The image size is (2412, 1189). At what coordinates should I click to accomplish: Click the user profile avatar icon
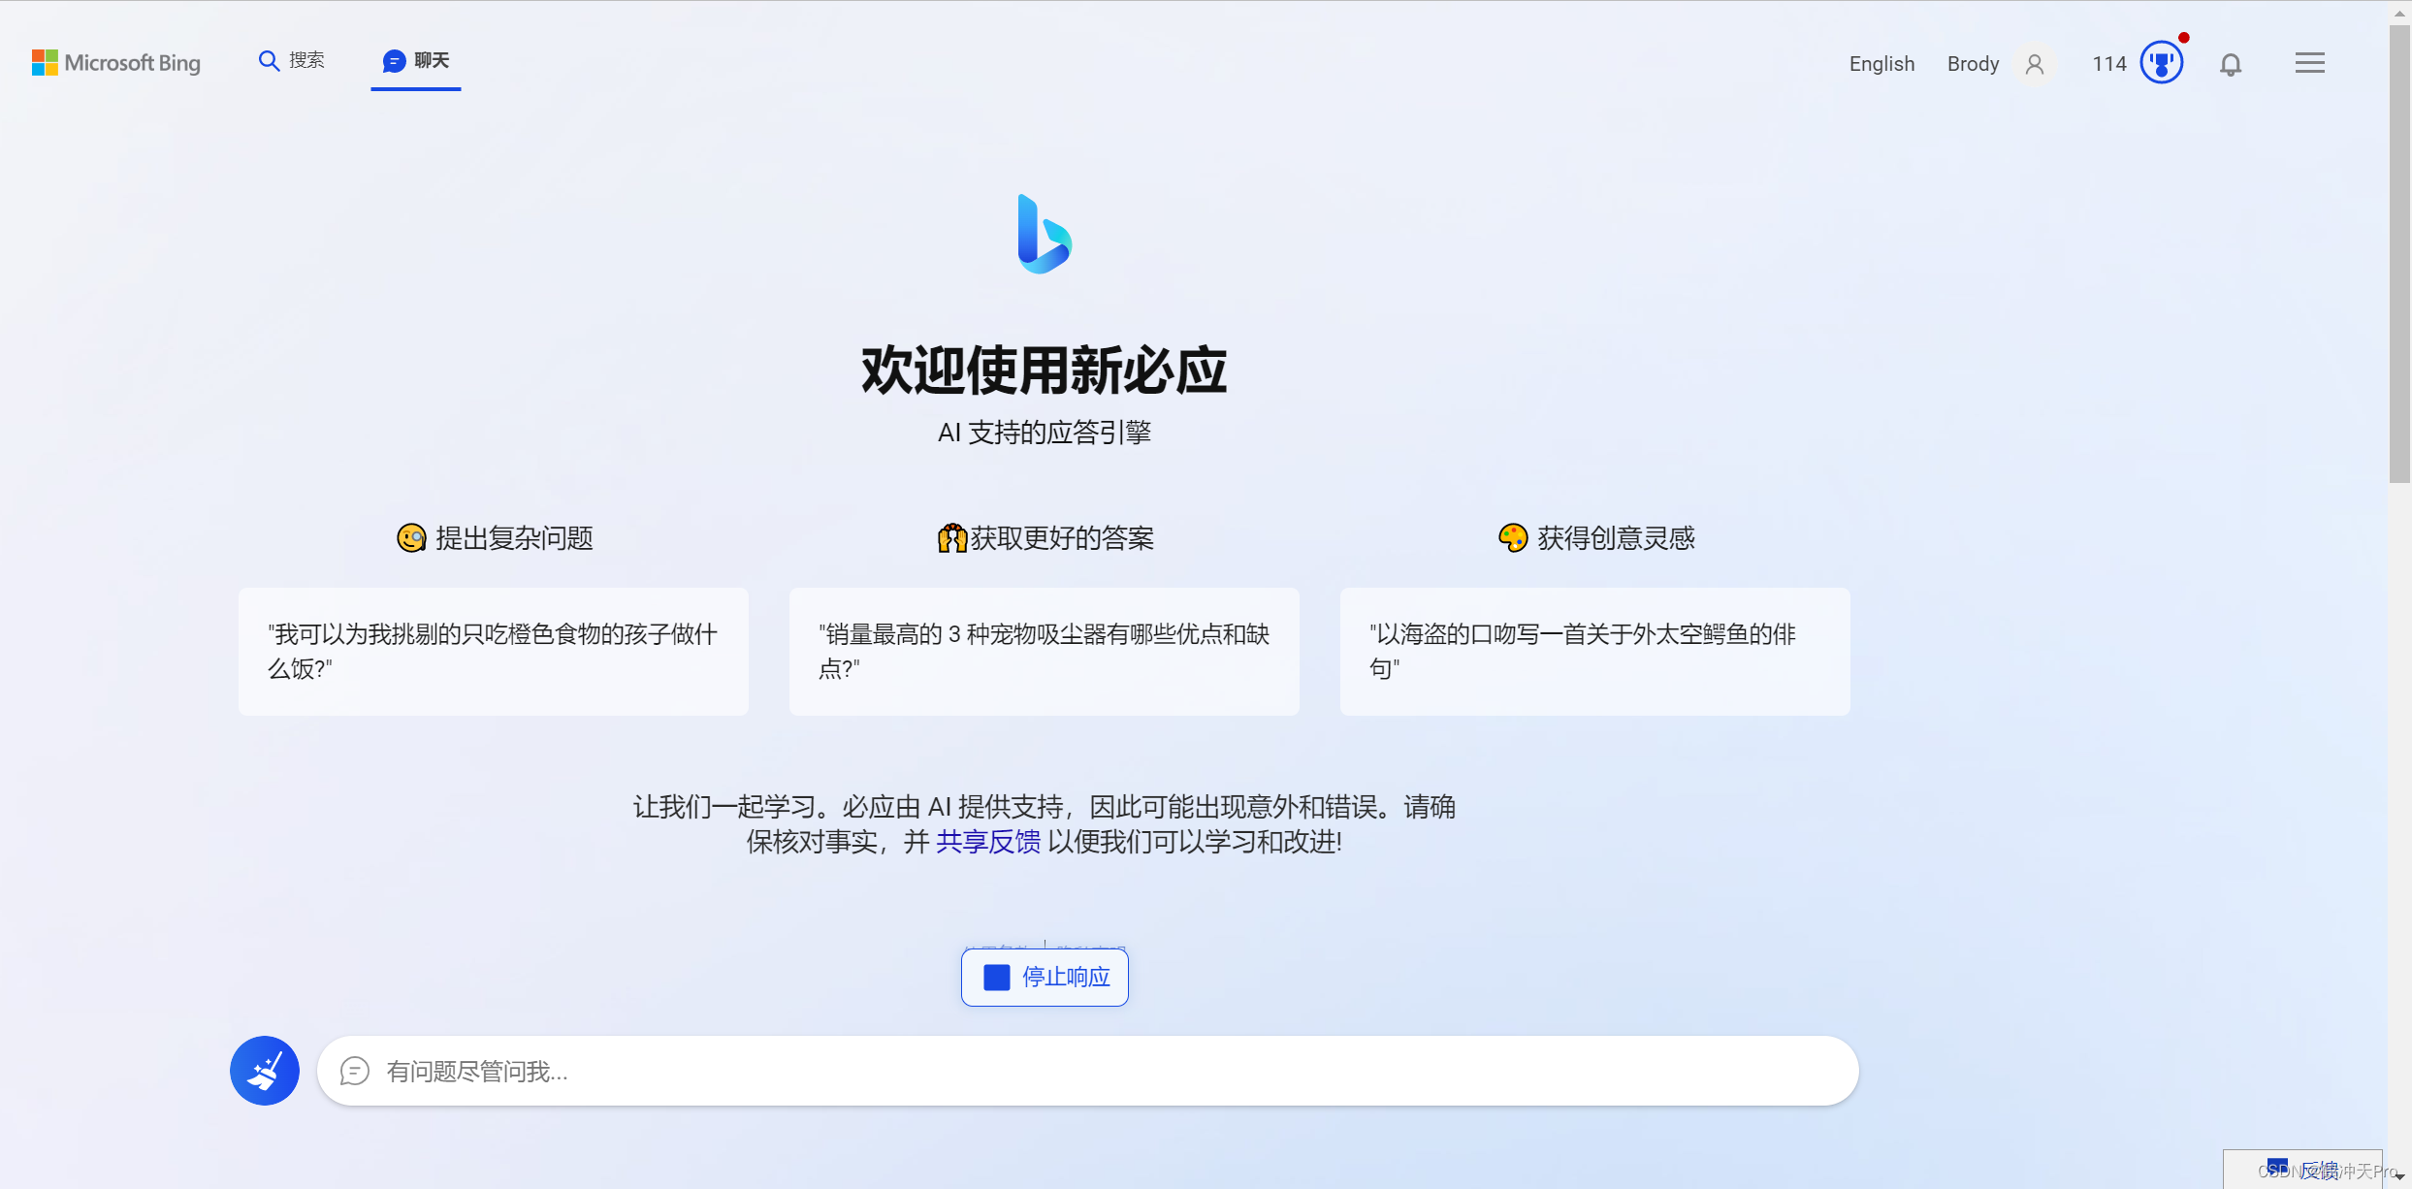[2035, 64]
